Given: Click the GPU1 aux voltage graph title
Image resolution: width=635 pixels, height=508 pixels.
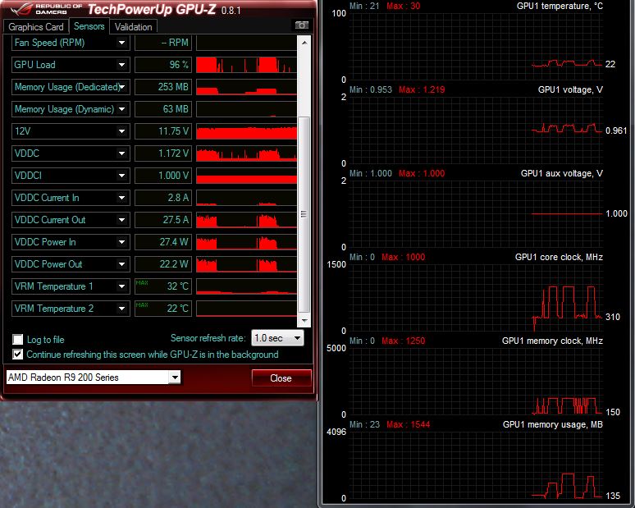Looking at the screenshot, I should click(562, 173).
